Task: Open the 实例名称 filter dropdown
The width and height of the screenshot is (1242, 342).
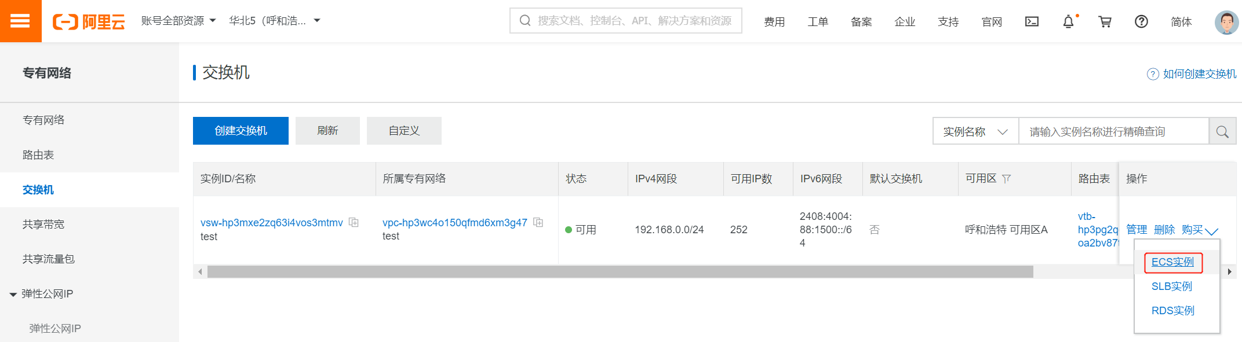Action: tap(976, 131)
